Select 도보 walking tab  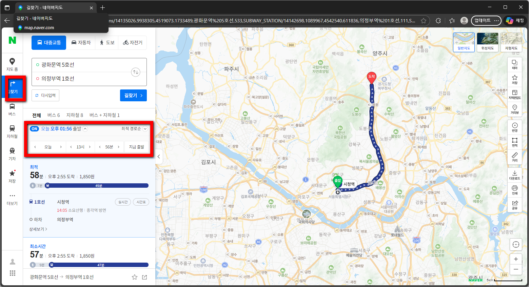[x=107, y=43]
